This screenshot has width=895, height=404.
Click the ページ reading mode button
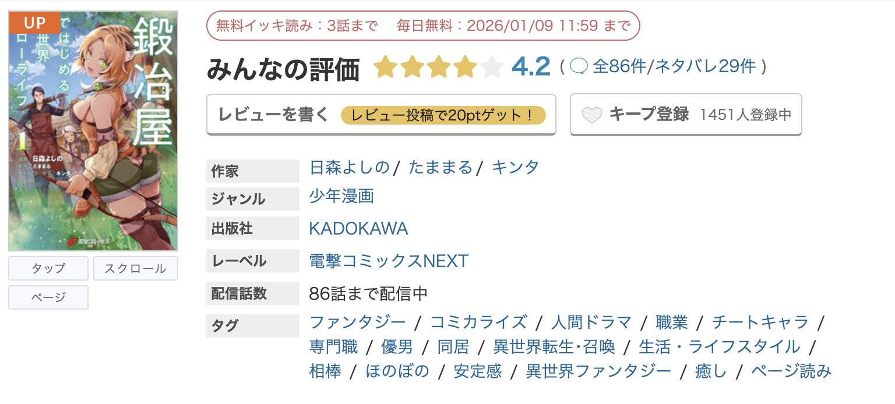pyautogui.click(x=48, y=297)
